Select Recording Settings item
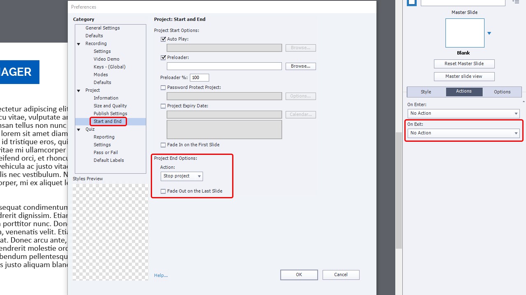526x295 pixels. (x=102, y=51)
